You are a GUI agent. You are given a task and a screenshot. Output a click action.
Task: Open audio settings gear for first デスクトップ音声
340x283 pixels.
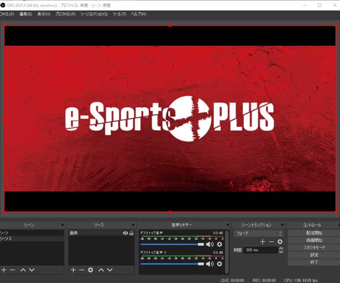[x=219, y=245]
